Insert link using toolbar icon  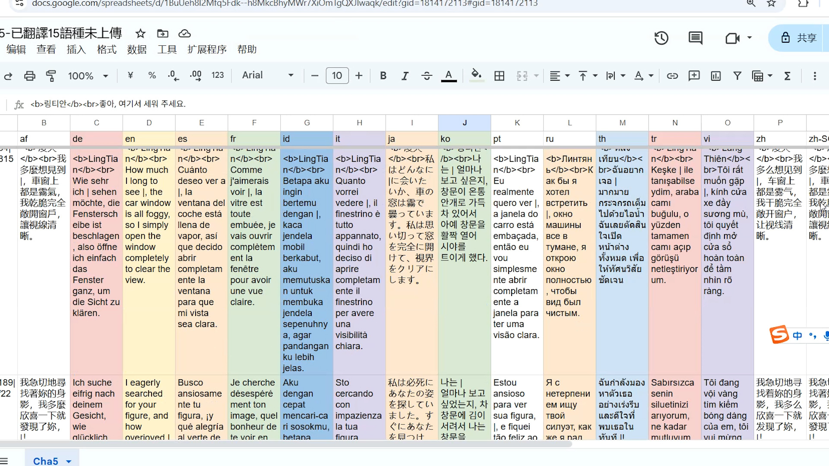tap(672, 76)
